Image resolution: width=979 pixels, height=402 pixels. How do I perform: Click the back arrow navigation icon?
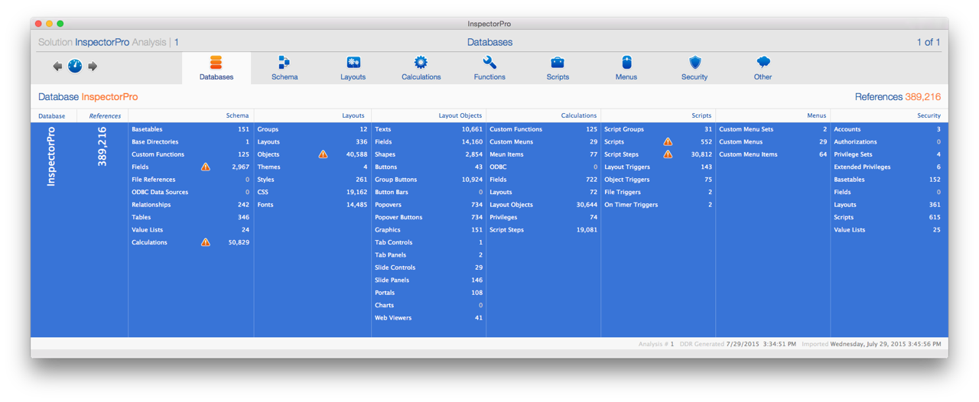[x=57, y=66]
